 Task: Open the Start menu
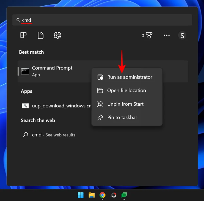tap(81, 195)
